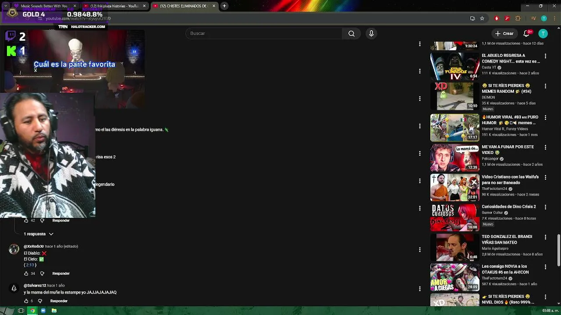Switch to Music Sounds Better With You tab
The height and width of the screenshot is (315, 561).
(44, 6)
